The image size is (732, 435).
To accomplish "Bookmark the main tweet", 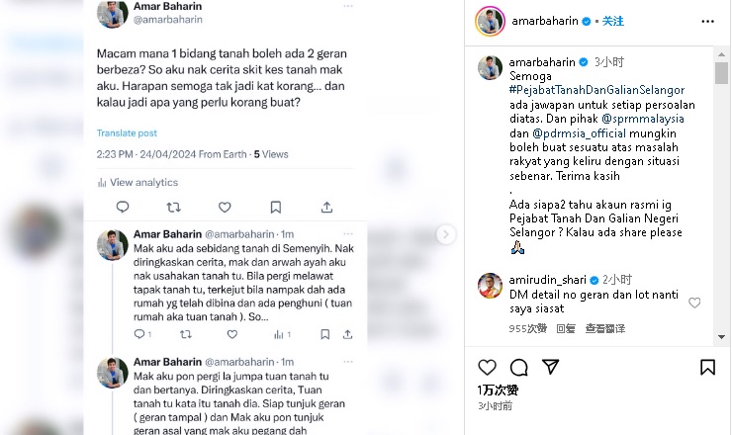I will coord(276,207).
